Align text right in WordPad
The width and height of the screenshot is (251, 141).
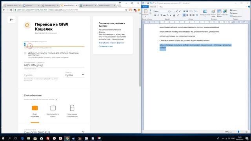[190, 15]
